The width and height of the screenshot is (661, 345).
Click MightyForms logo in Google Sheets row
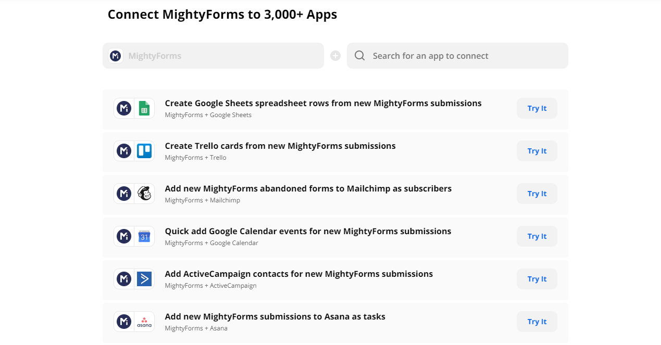pos(124,108)
